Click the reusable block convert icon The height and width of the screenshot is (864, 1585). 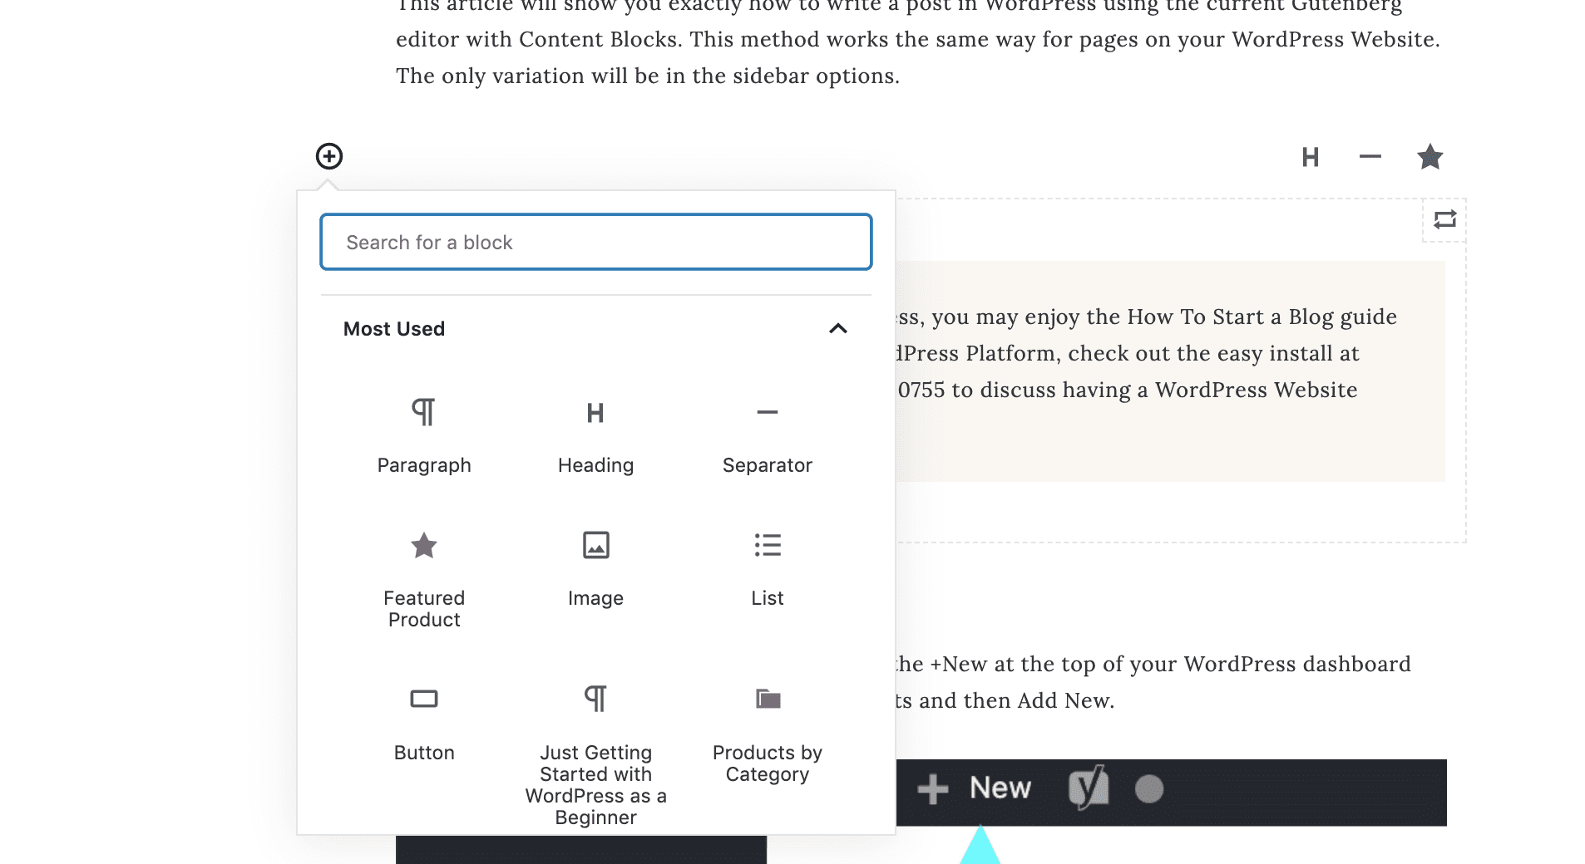coord(1444,219)
